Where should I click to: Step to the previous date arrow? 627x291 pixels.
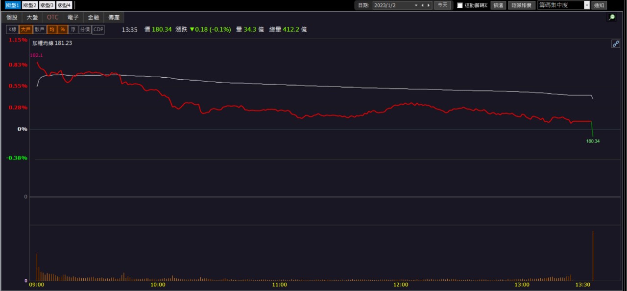[422, 5]
